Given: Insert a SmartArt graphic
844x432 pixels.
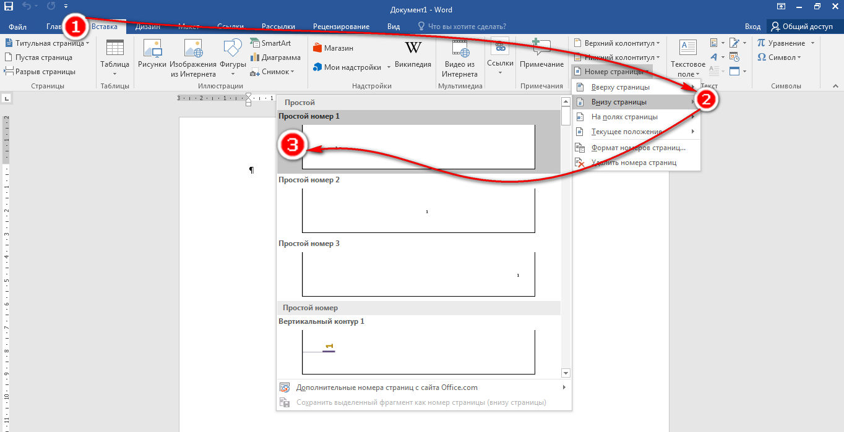Looking at the screenshot, I should point(270,43).
